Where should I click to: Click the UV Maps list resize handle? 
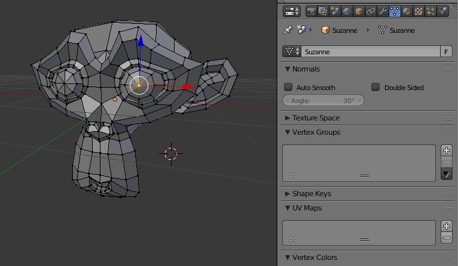tap(365, 240)
